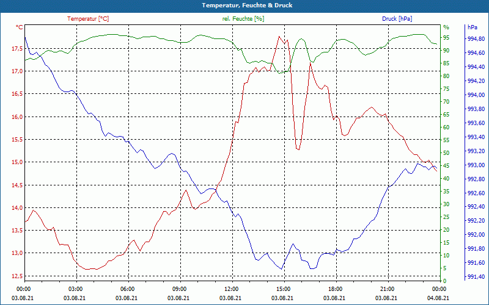Screen dimensions: 489x305
Task: Click the '15:00' time axis label
Action: (x=283, y=289)
